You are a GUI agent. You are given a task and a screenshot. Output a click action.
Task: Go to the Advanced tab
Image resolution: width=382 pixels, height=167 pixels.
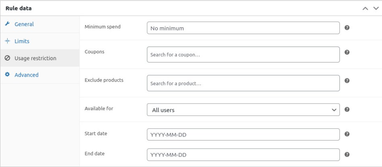tap(27, 75)
